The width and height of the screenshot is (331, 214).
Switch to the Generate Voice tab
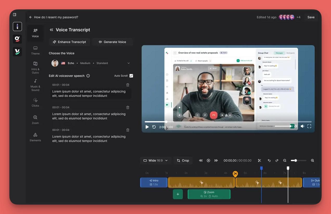112,42
